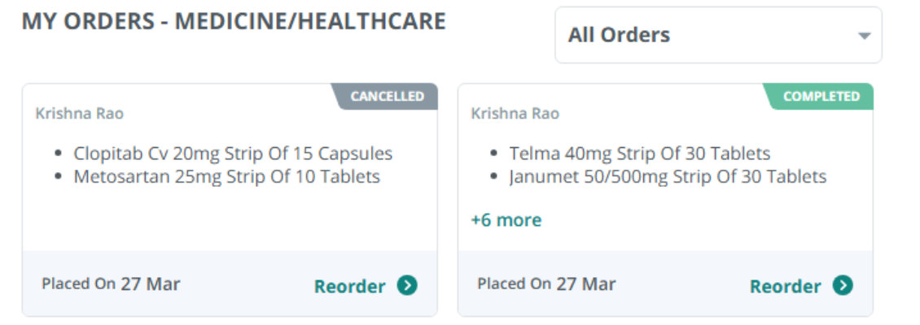Click the COMPLETED status badge
920x325 pixels.
821,97
